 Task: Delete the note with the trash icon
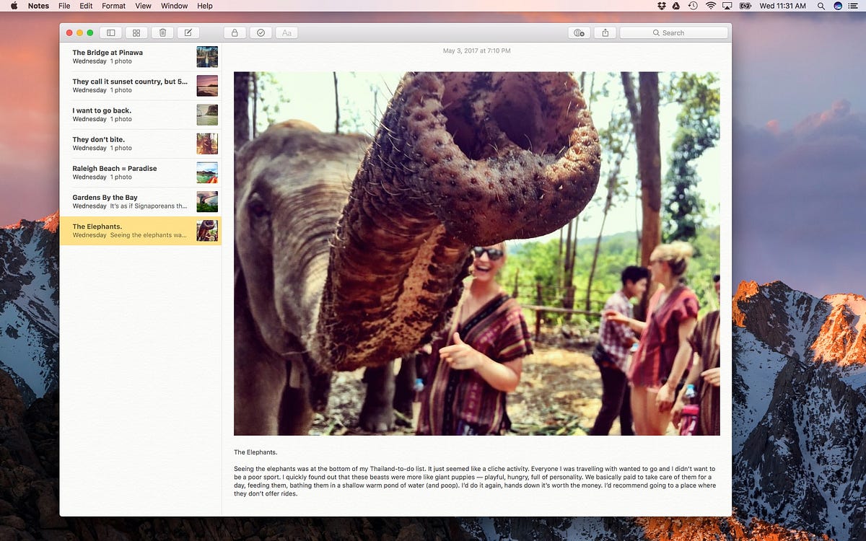click(x=162, y=32)
